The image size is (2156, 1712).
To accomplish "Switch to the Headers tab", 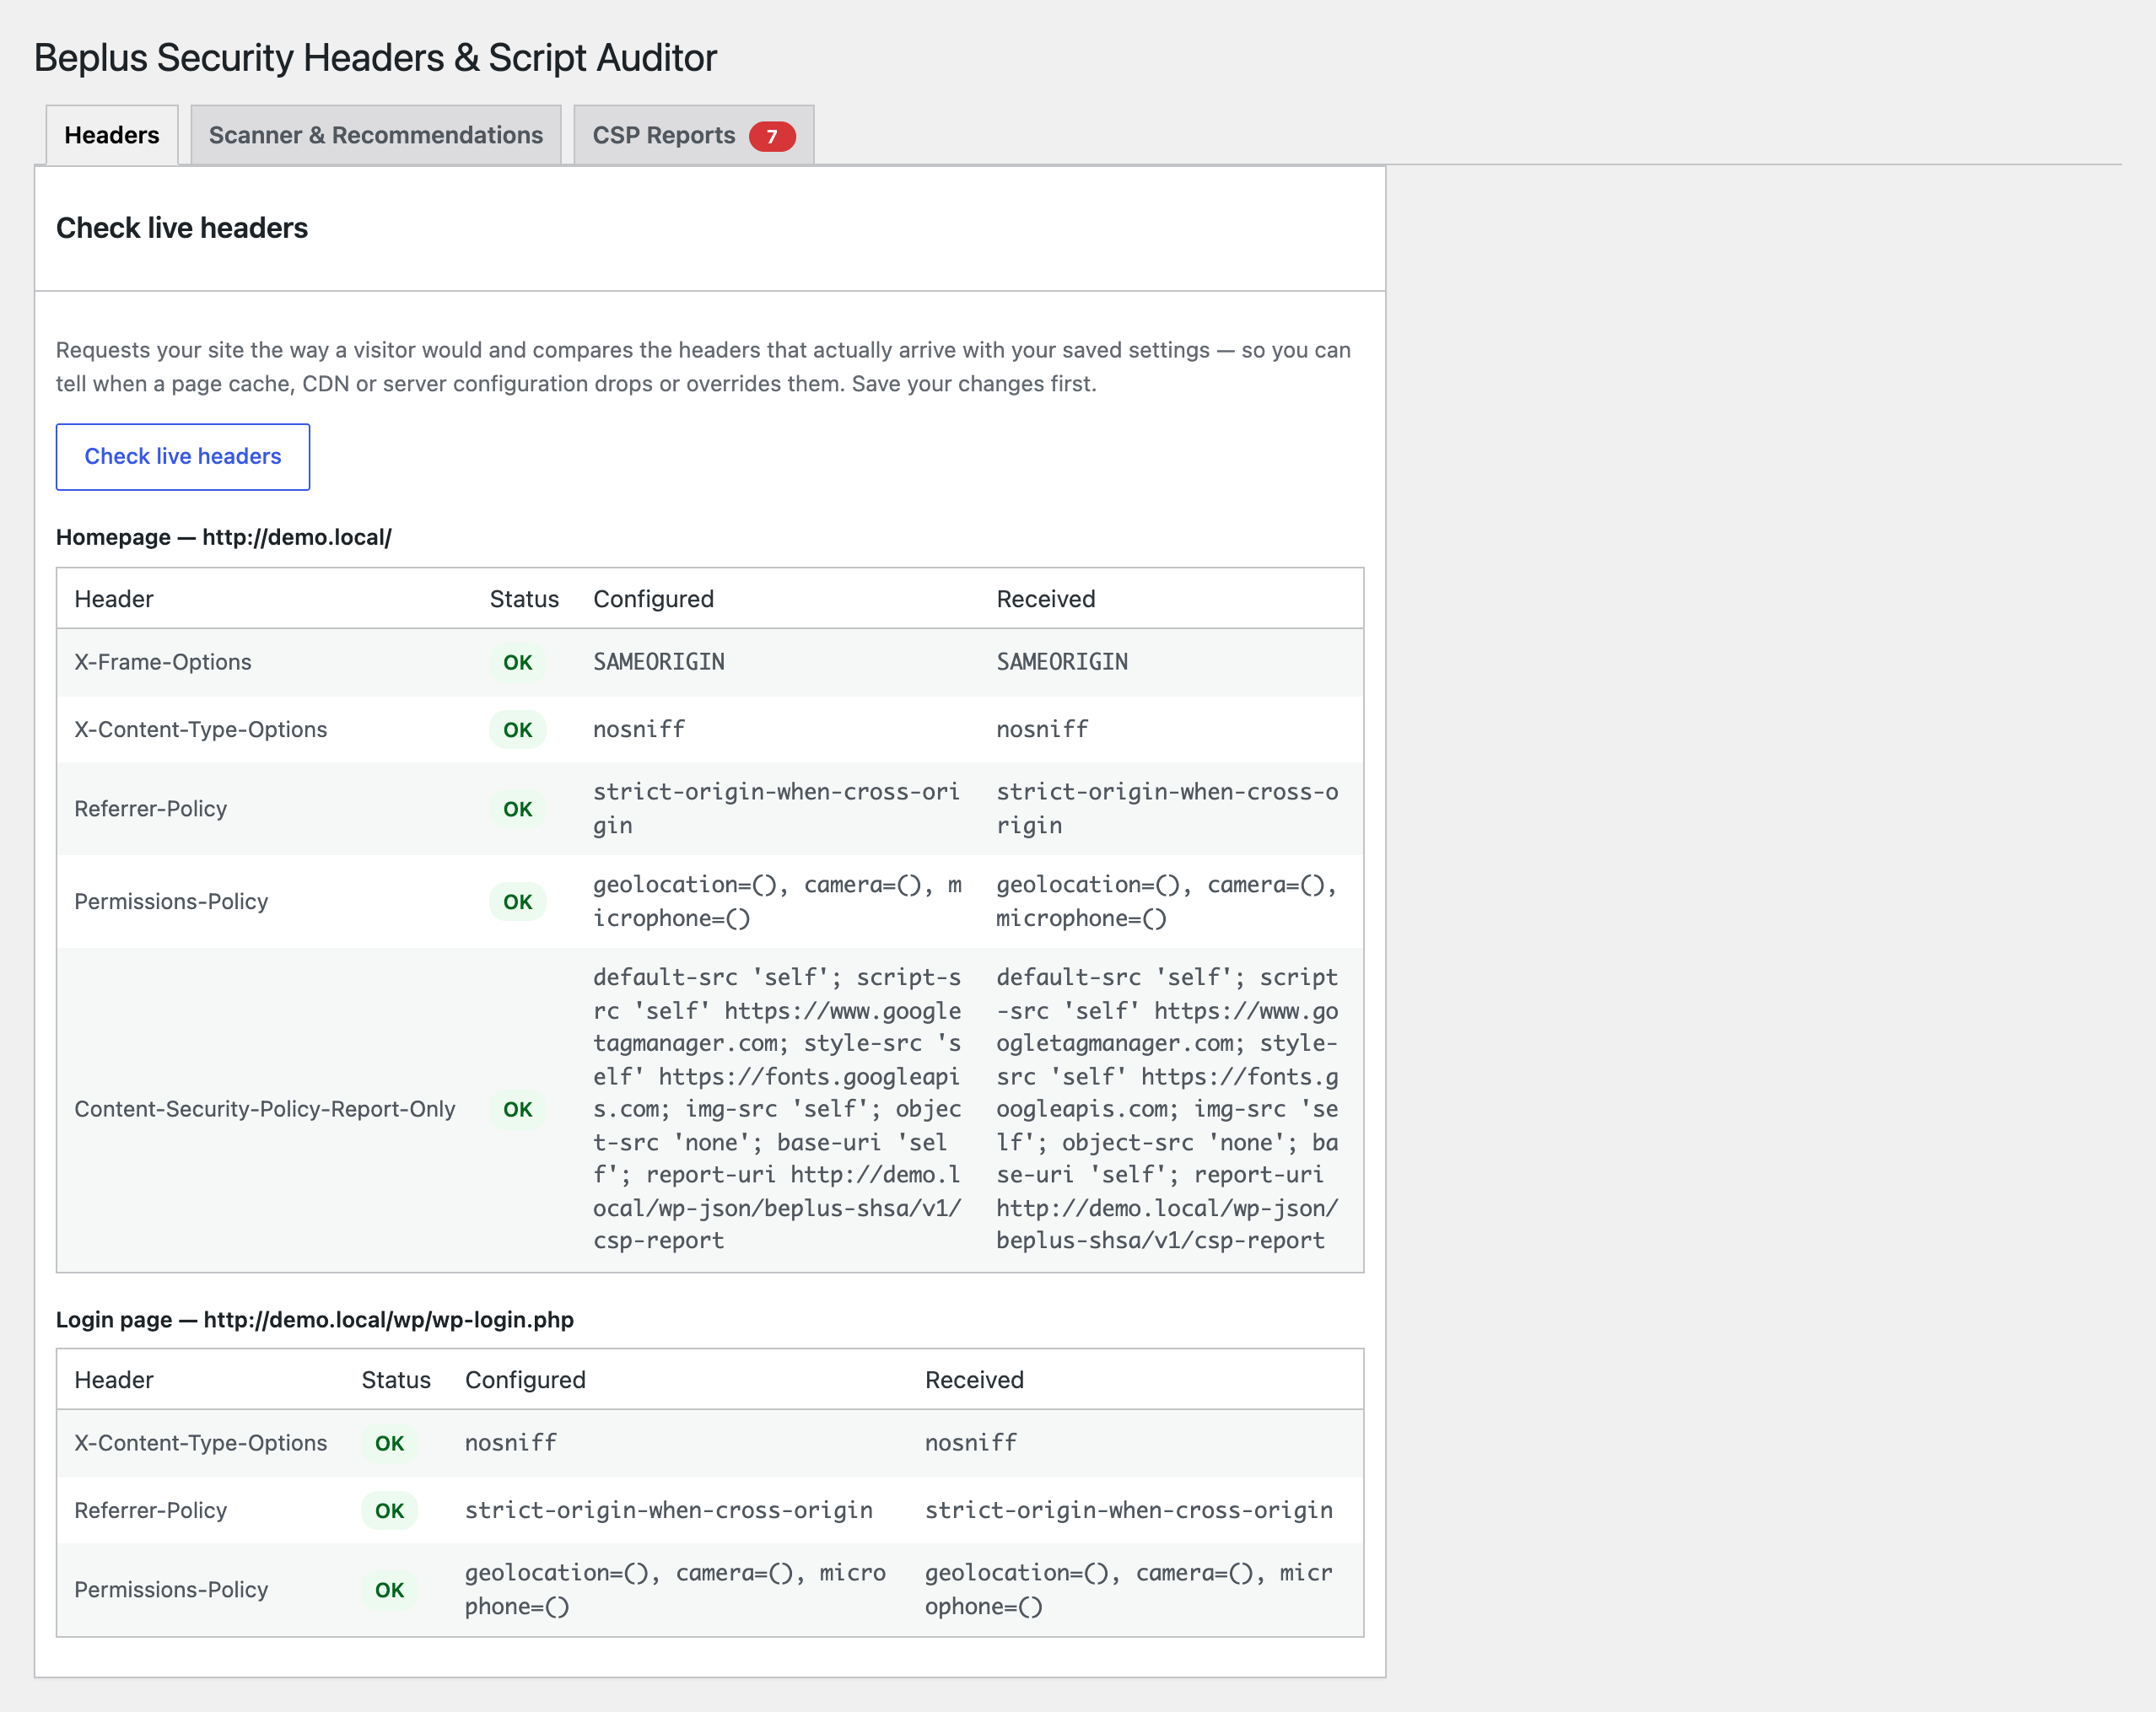I will tap(112, 135).
